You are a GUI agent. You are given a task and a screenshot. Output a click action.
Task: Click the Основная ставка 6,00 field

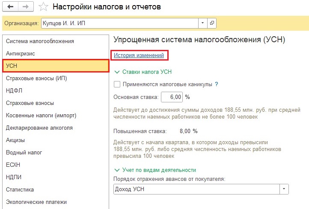(x=172, y=97)
